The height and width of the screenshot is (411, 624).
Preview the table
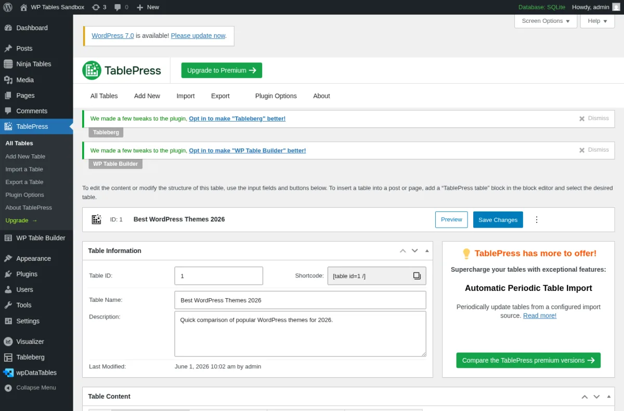(451, 220)
